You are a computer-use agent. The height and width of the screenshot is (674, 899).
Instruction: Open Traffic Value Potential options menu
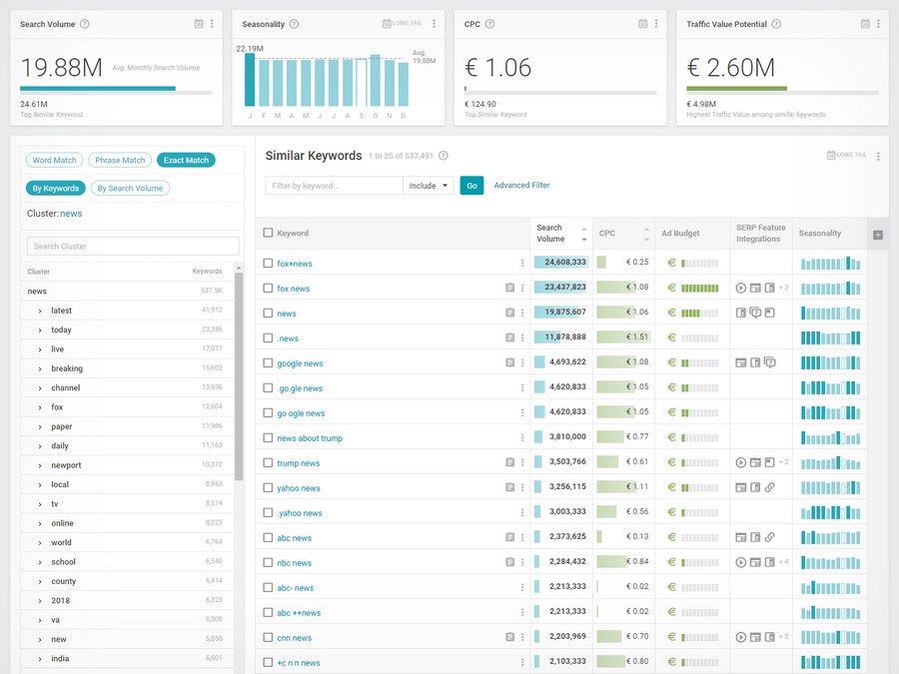(x=878, y=24)
